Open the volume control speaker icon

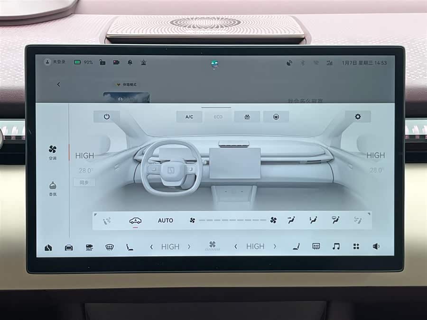tap(376, 246)
